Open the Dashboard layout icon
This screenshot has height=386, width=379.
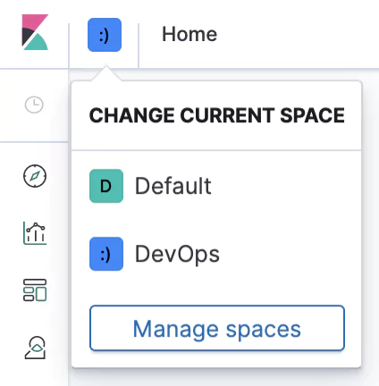(35, 290)
